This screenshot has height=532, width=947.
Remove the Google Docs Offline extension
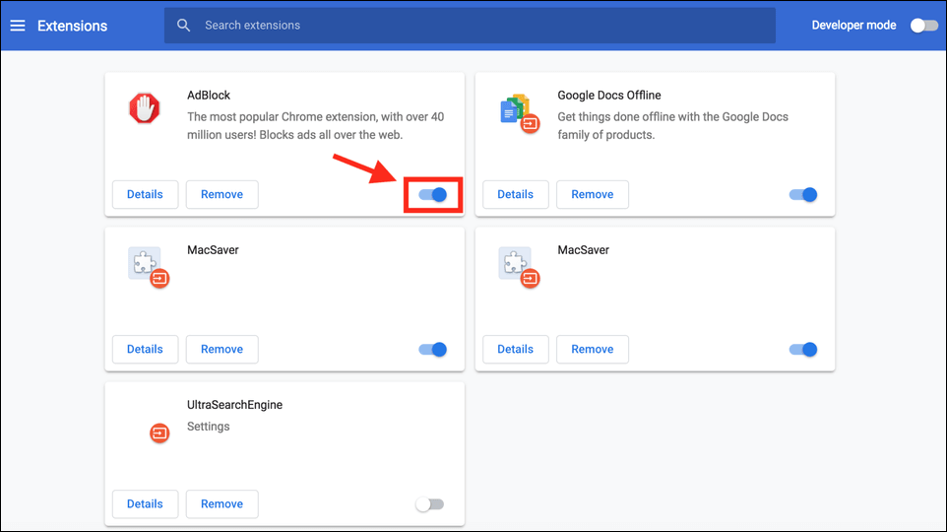[x=593, y=195]
